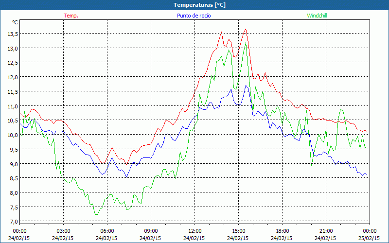Click the 11,0 y-axis value
The image size is (389, 243).
13,106
